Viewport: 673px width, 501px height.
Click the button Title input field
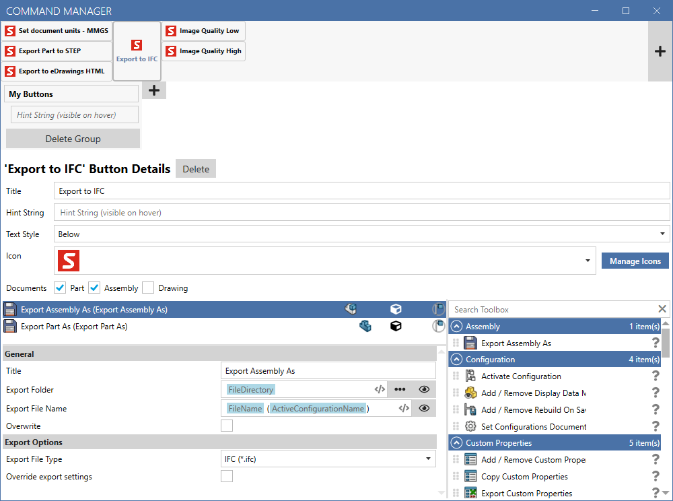tap(362, 191)
